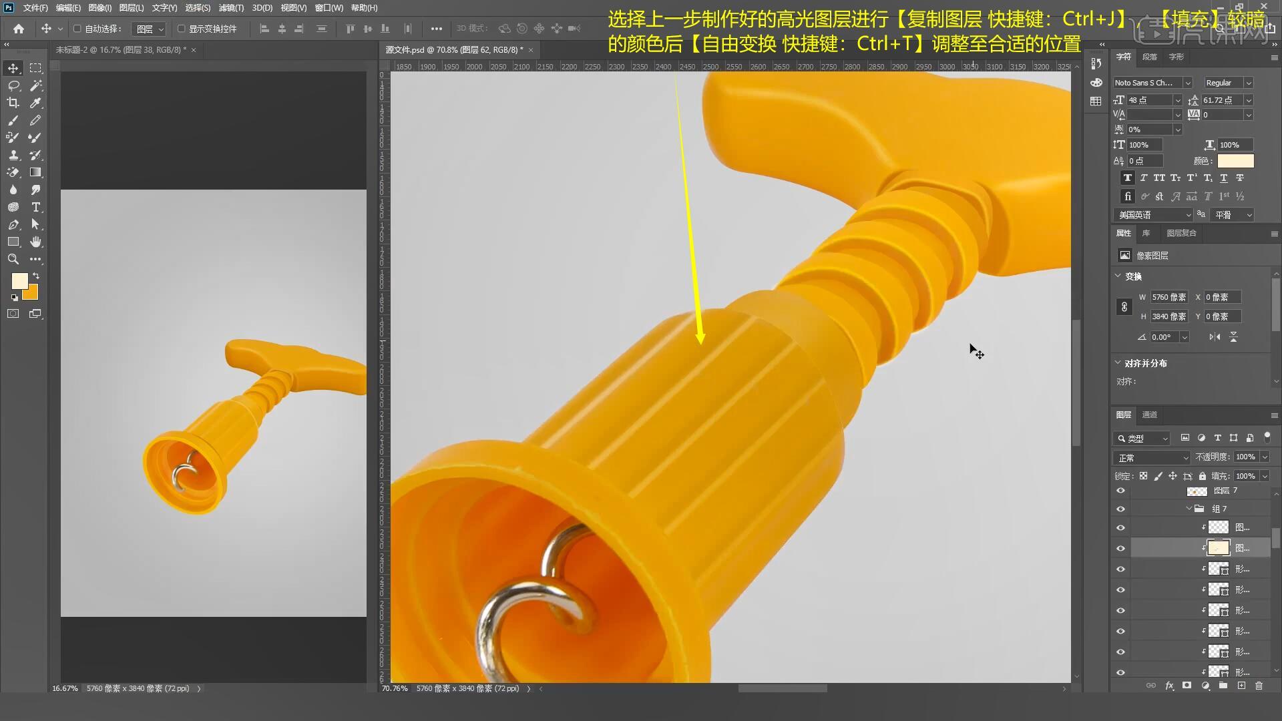Click the width W input field
This screenshot has width=1282, height=721.
pos(1168,297)
